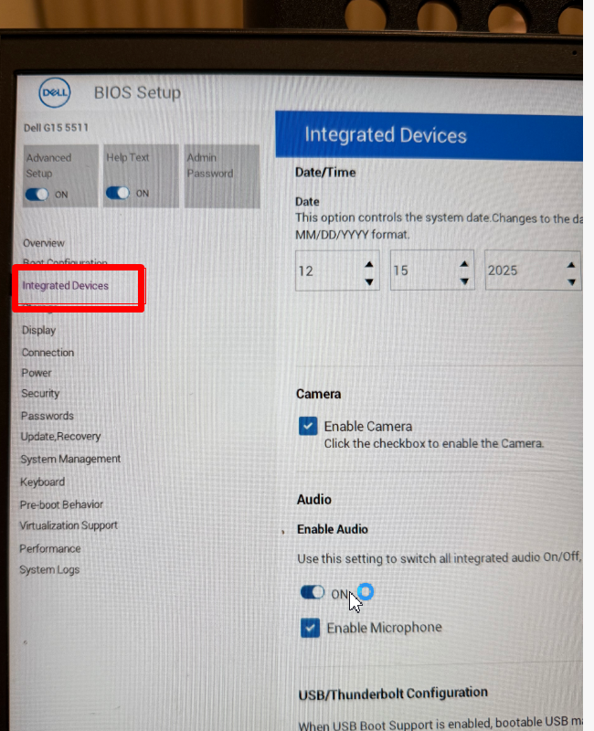
Task: Open Update,Recovery section
Action: (60, 437)
